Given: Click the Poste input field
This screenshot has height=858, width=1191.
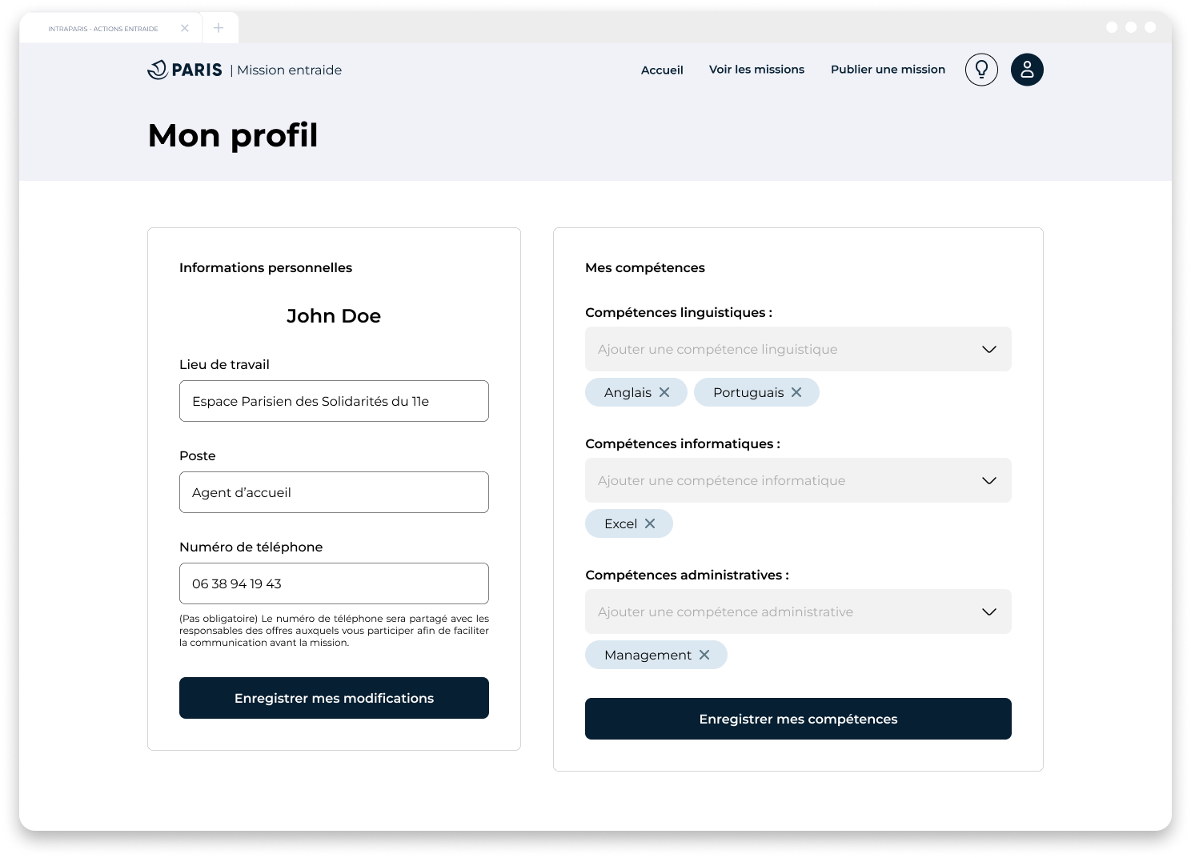Looking at the screenshot, I should pyautogui.click(x=334, y=492).
